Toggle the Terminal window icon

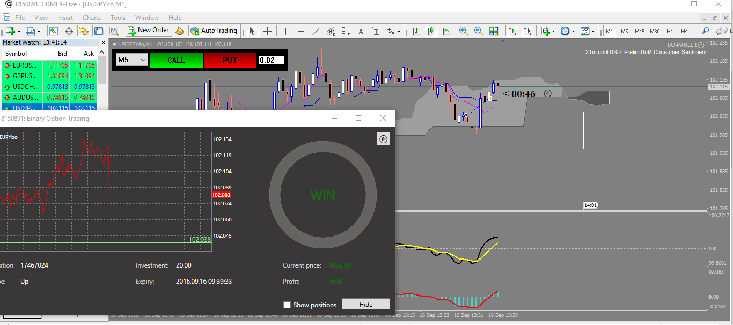(x=99, y=31)
